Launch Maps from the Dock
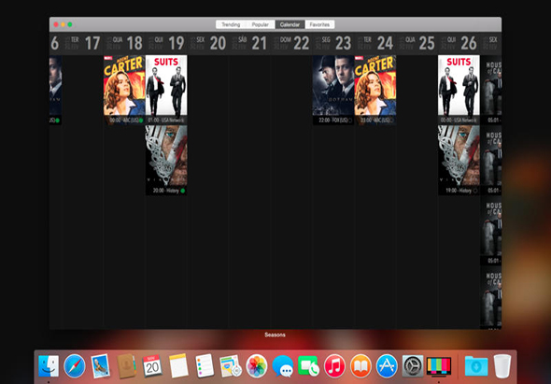The width and height of the screenshot is (551, 384). [231, 366]
